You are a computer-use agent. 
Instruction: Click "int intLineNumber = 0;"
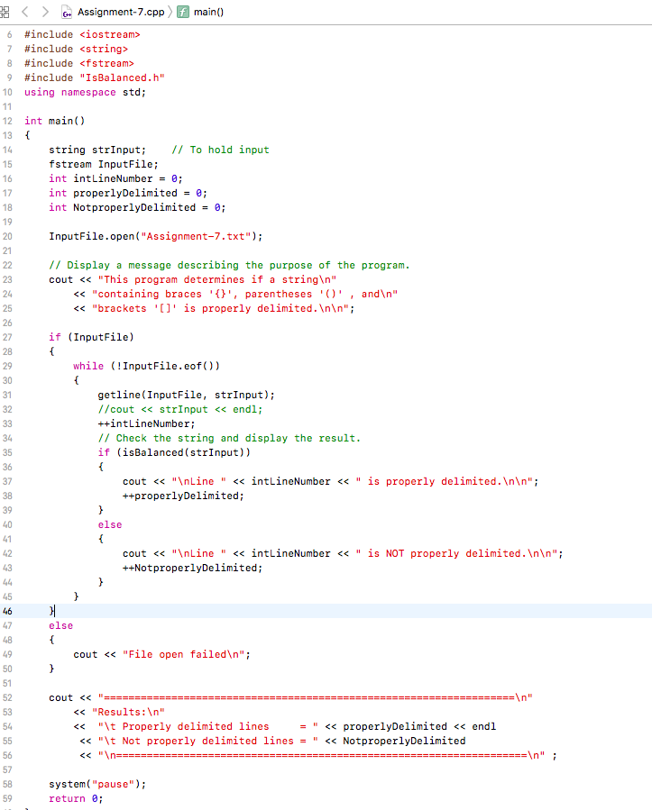(115, 178)
